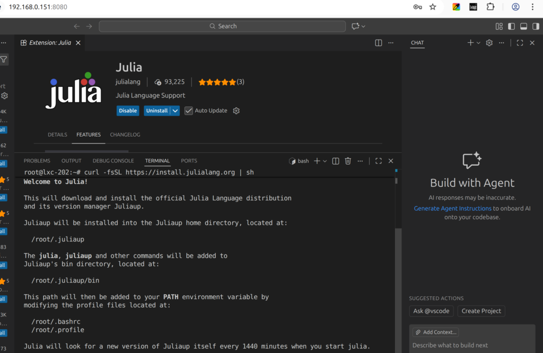Toggle the secondary side bar visibility

[535, 26]
